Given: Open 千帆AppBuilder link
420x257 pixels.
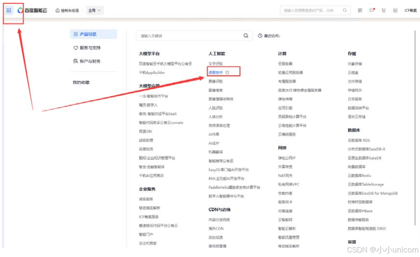Looking at the screenshot, I should coord(152,73).
